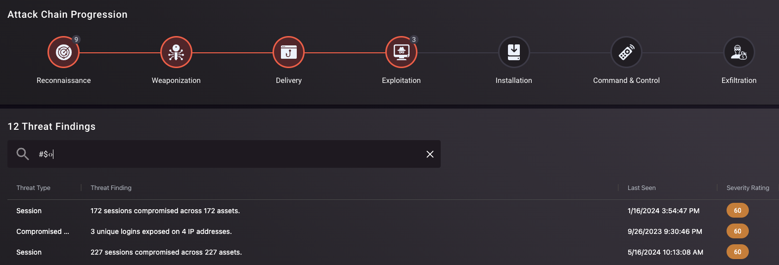779x265 pixels.
Task: Open the 172 sessions compromised finding
Action: (x=165, y=211)
